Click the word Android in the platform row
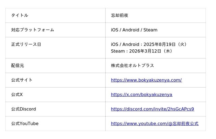 tap(131, 30)
